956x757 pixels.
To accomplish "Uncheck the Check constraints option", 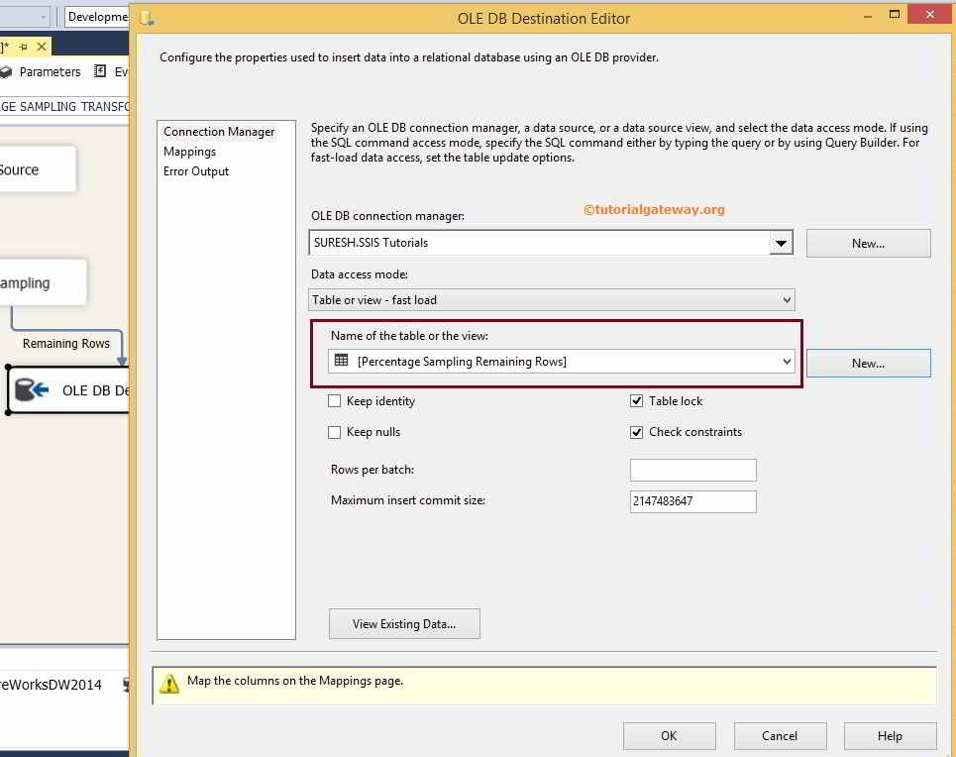I will point(636,432).
